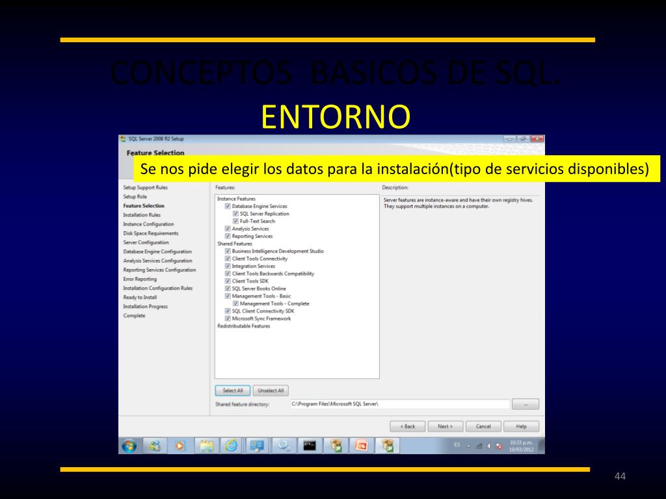Browse shared feature directory with ... button
The image size is (666, 499).
526,404
